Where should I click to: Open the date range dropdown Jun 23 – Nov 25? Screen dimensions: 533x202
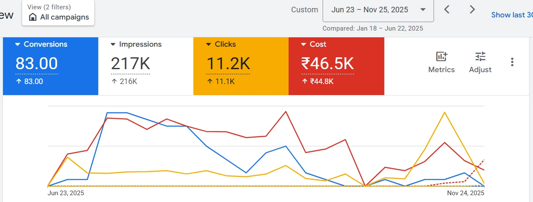pyautogui.click(x=378, y=10)
